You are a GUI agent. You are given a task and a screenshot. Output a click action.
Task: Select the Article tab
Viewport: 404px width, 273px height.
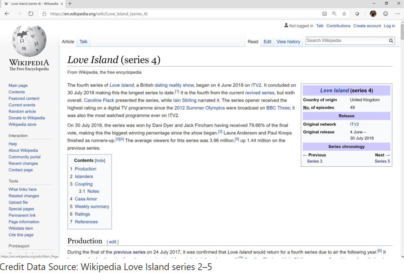click(68, 42)
